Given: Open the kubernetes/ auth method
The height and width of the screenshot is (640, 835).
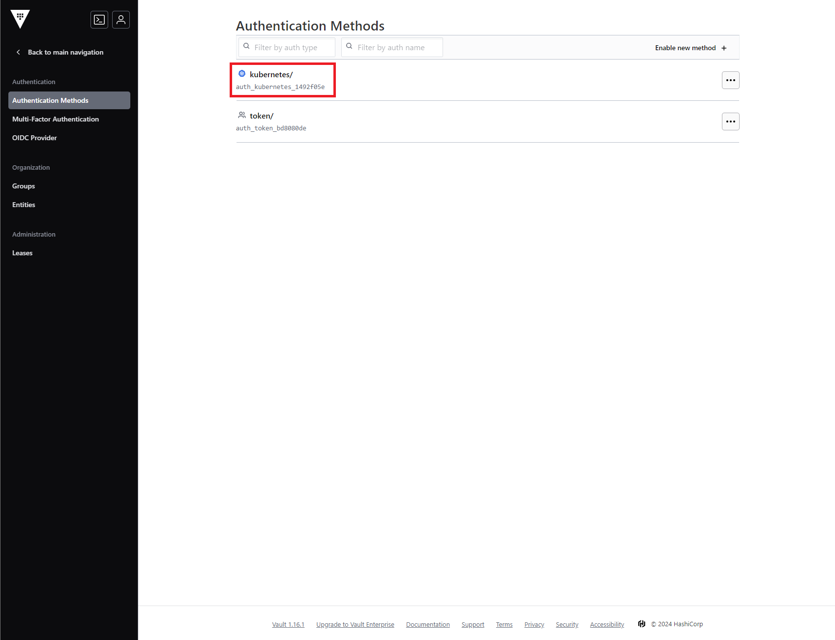Looking at the screenshot, I should (271, 74).
